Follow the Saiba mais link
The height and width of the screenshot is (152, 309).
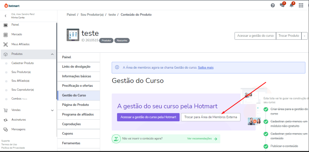coord(206,67)
